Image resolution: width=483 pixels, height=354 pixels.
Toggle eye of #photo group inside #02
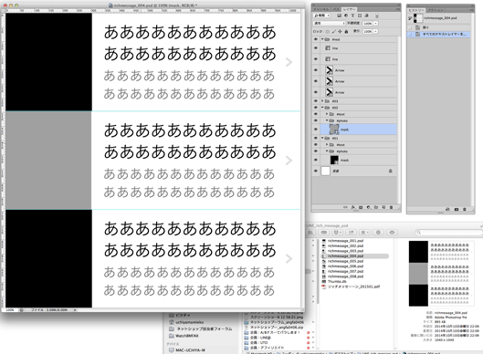pyautogui.click(x=315, y=120)
